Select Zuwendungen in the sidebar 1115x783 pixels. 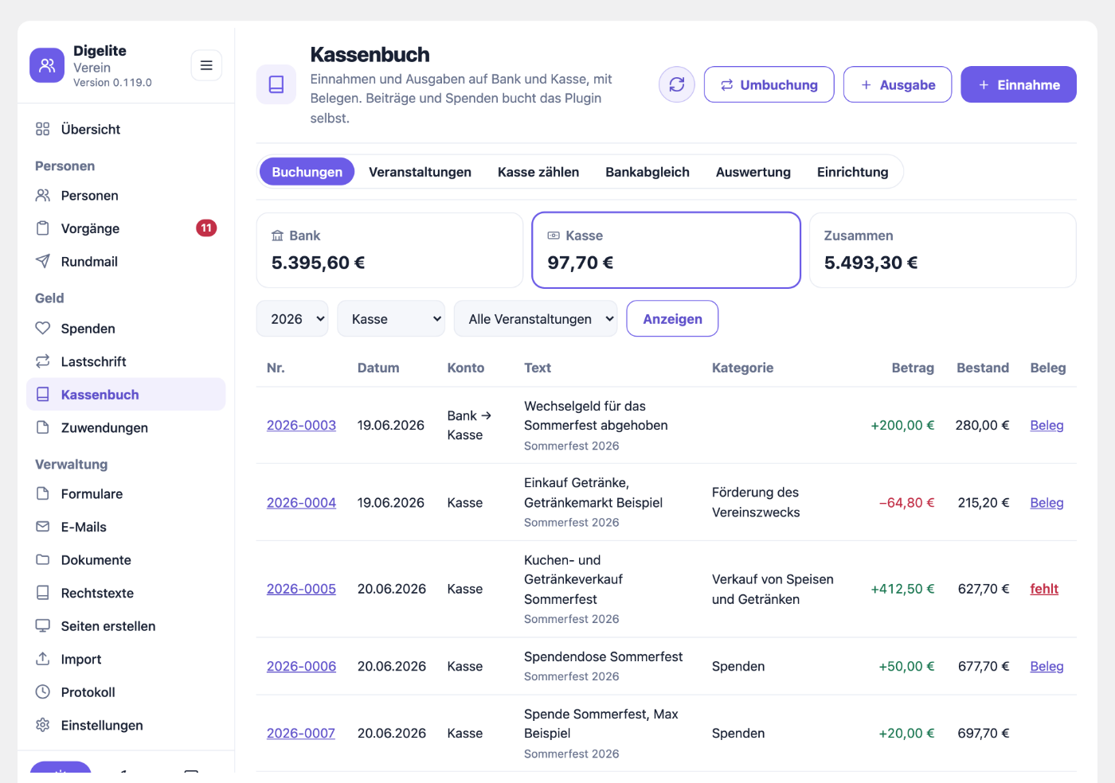pyautogui.click(x=126, y=428)
